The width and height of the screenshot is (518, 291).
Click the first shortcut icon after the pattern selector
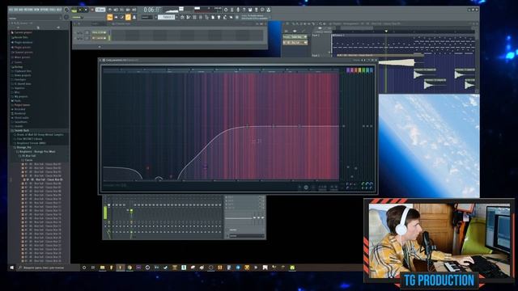(182, 17)
